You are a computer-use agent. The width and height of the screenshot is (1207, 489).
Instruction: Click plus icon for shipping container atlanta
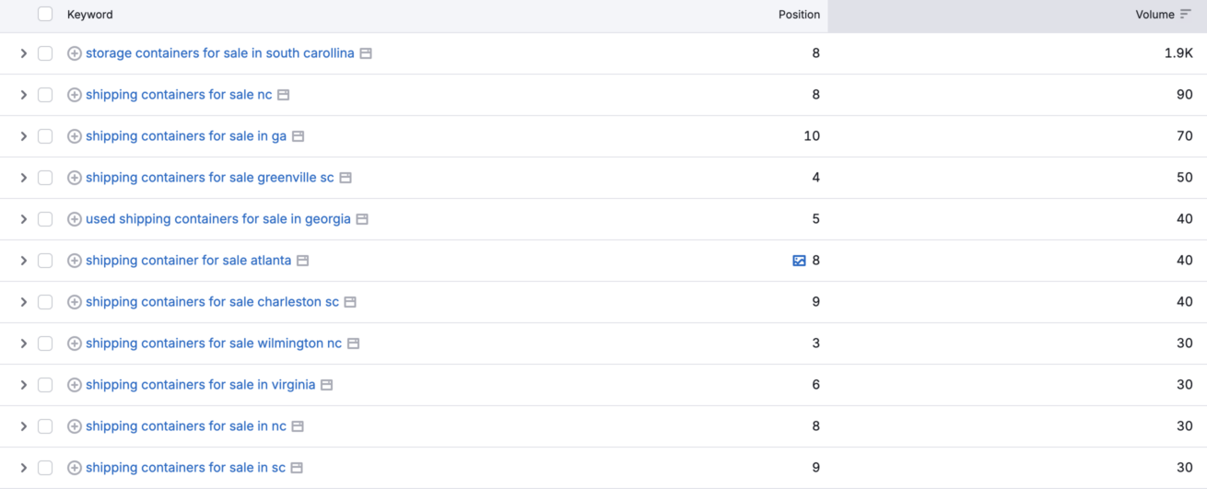pyautogui.click(x=75, y=261)
